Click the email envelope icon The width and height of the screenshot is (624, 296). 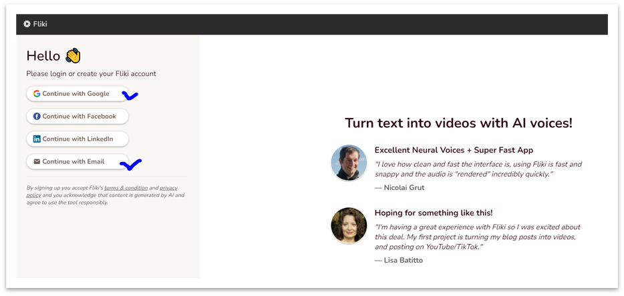pyautogui.click(x=37, y=162)
